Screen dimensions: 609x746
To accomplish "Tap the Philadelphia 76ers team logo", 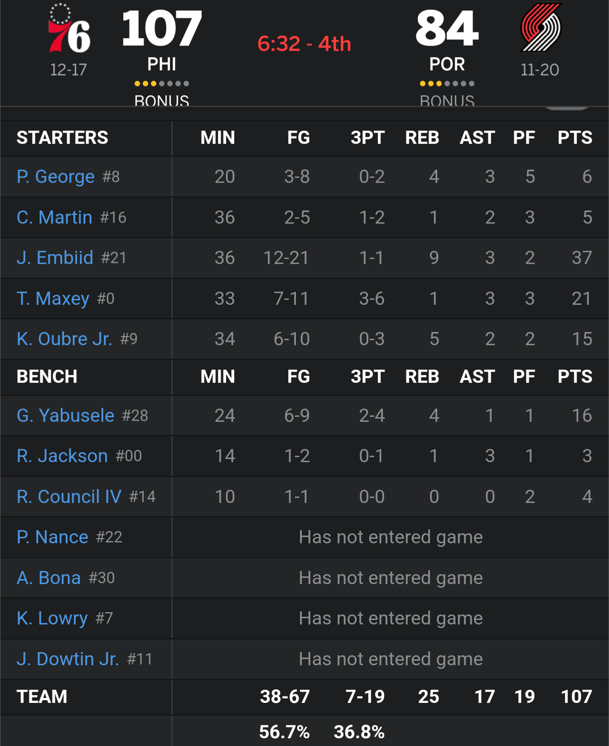I will [69, 29].
